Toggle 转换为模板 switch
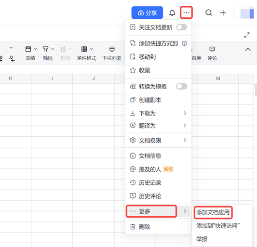257x247 pixels. [182, 86]
